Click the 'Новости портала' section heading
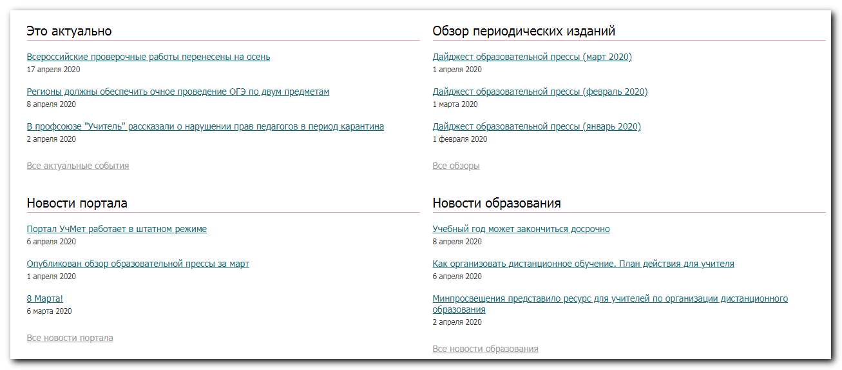This screenshot has height=370, width=842. click(77, 203)
